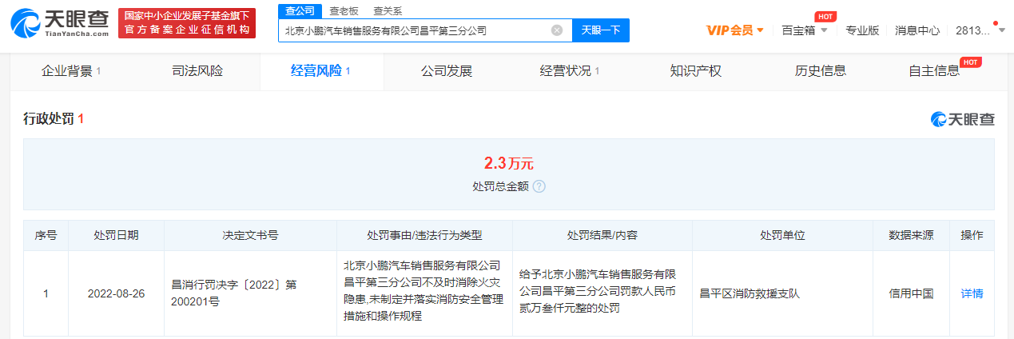This screenshot has width=1014, height=339.
Task: Open 详情 for the penalty record
Action: pyautogui.click(x=972, y=293)
